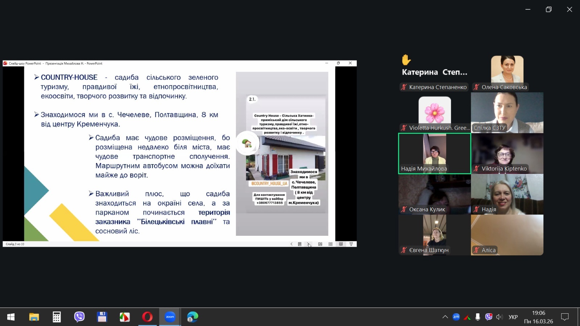Click Катерина Степаненко raised hand icon
580x326 pixels.
[x=406, y=60]
